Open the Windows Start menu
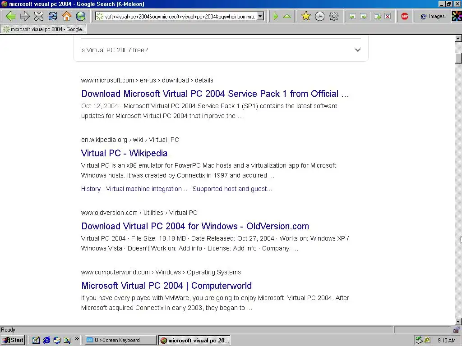Viewport: 462px width, 346px height. pyautogui.click(x=13, y=340)
